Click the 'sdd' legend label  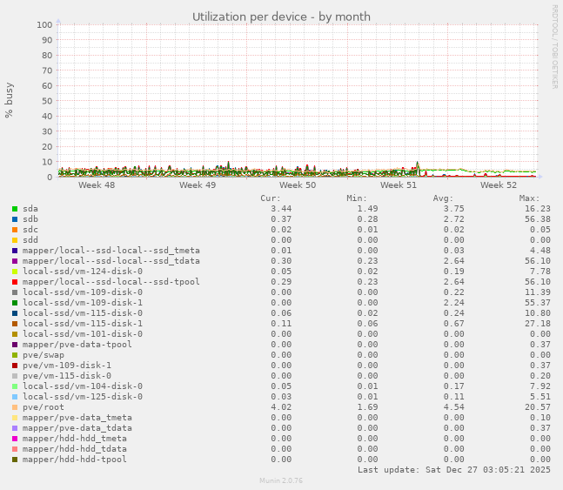pyautogui.click(x=30, y=240)
